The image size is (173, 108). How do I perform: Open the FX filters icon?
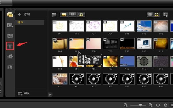[x=10, y=67]
